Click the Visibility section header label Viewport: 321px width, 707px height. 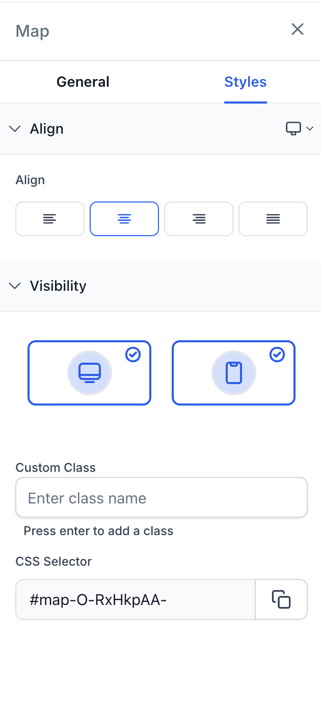click(x=58, y=286)
